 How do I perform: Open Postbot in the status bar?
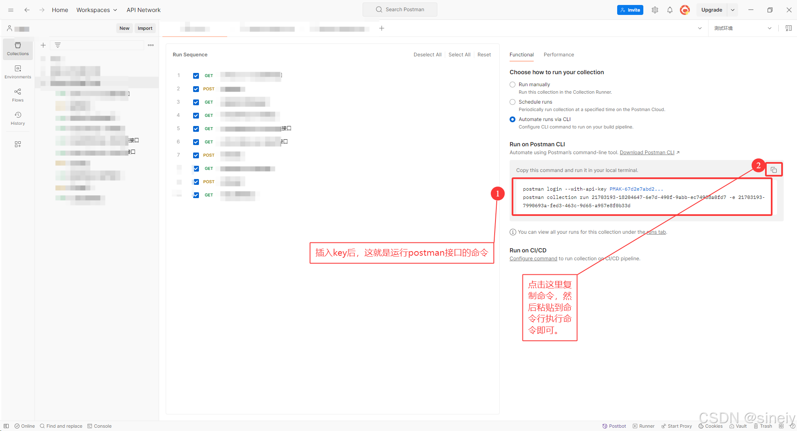[x=614, y=426]
